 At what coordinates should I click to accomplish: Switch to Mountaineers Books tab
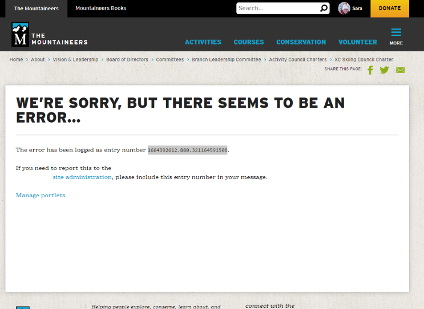pos(100,9)
